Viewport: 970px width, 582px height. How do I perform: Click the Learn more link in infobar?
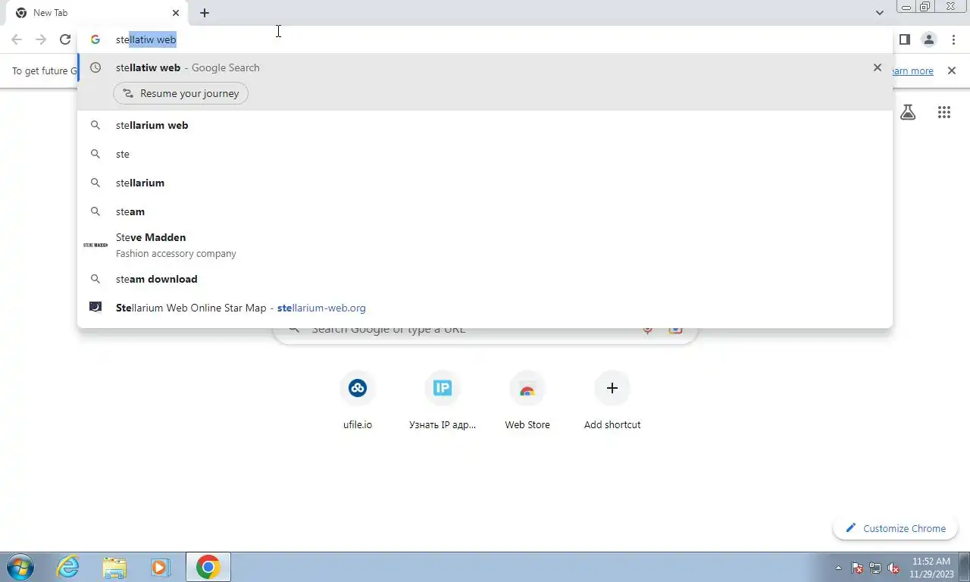pos(912,70)
